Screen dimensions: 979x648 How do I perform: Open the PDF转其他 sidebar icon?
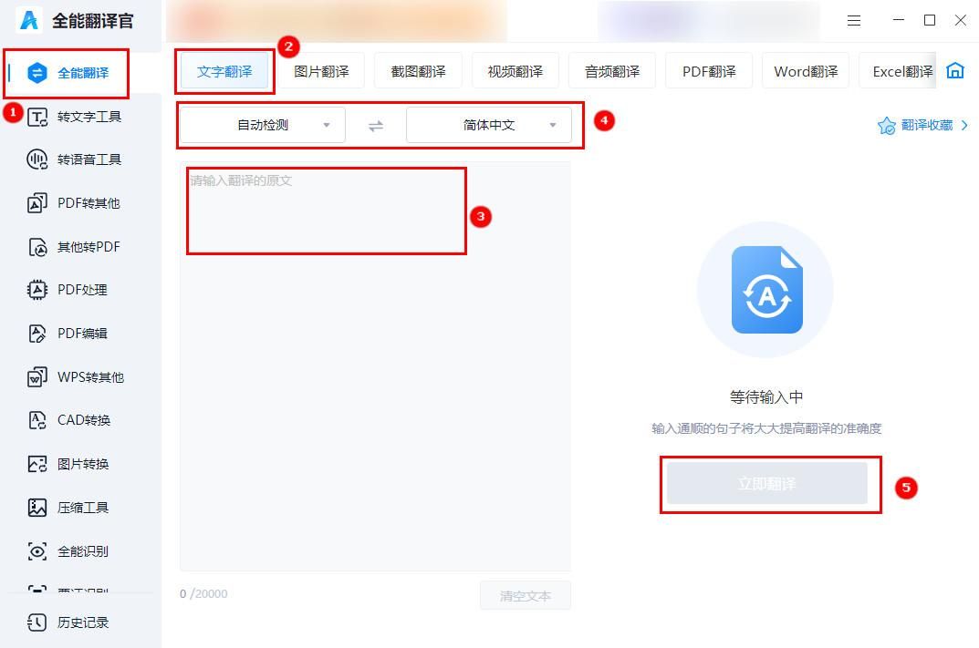[36, 203]
